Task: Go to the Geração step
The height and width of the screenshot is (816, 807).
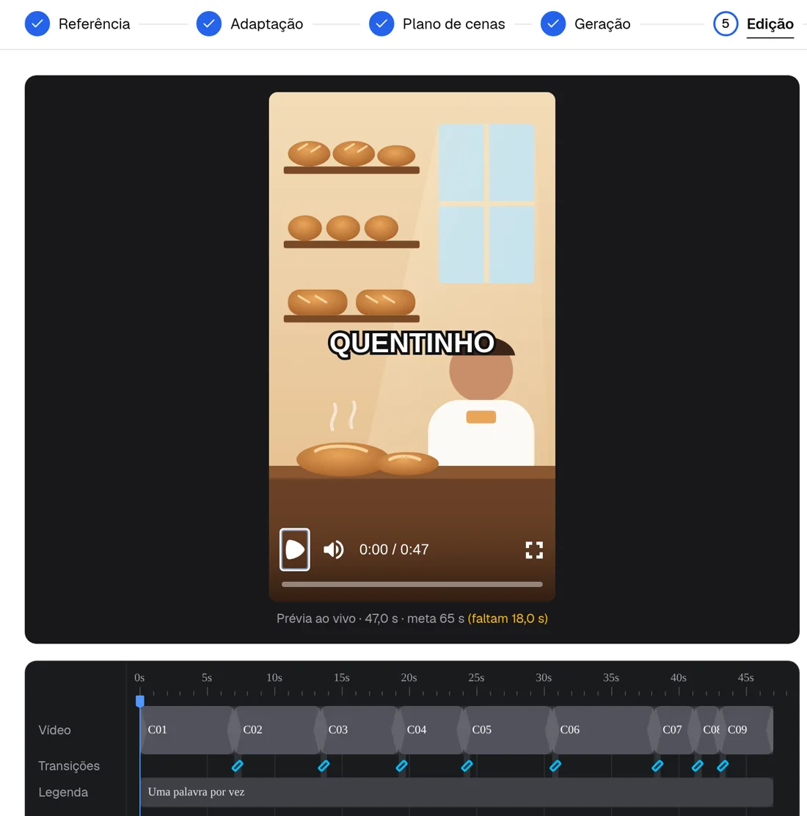Action: pos(602,24)
